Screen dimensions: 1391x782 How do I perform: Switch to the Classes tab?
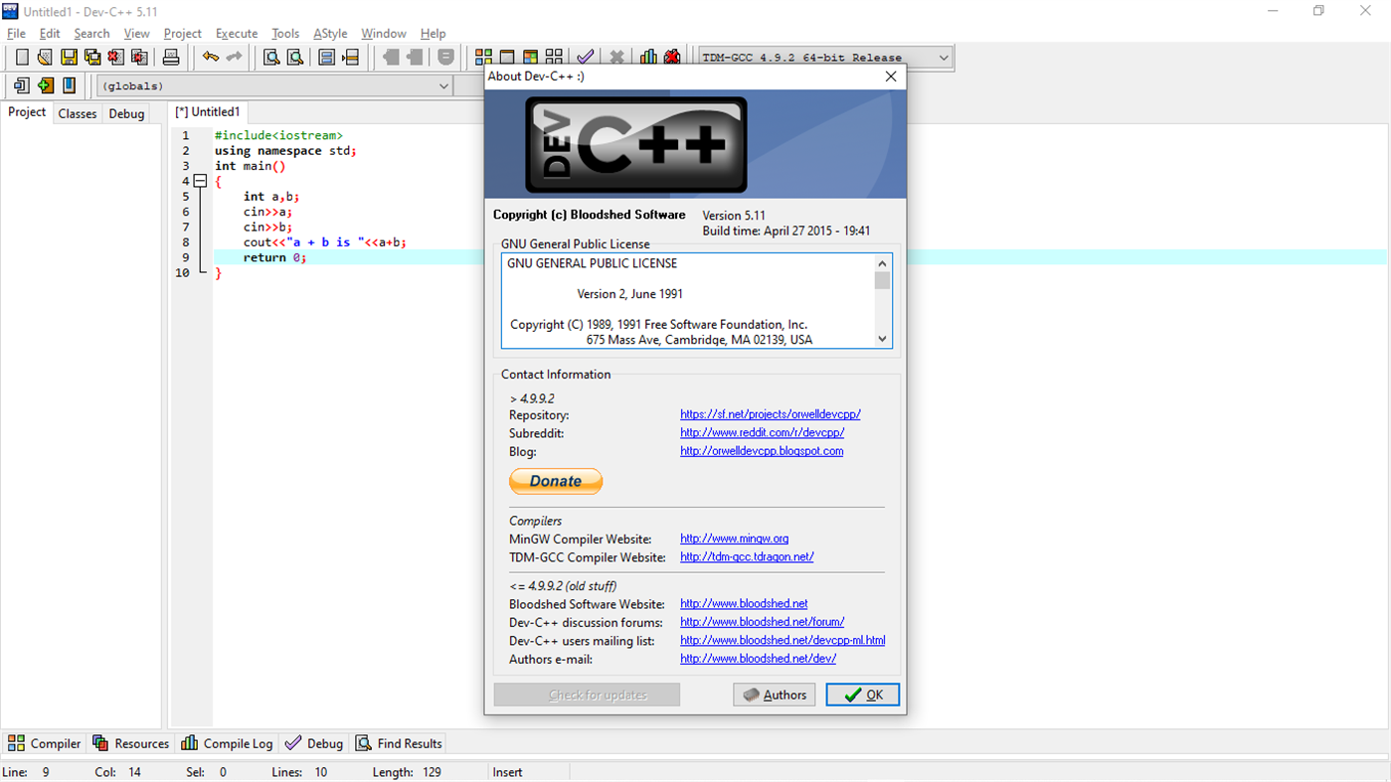coord(77,113)
